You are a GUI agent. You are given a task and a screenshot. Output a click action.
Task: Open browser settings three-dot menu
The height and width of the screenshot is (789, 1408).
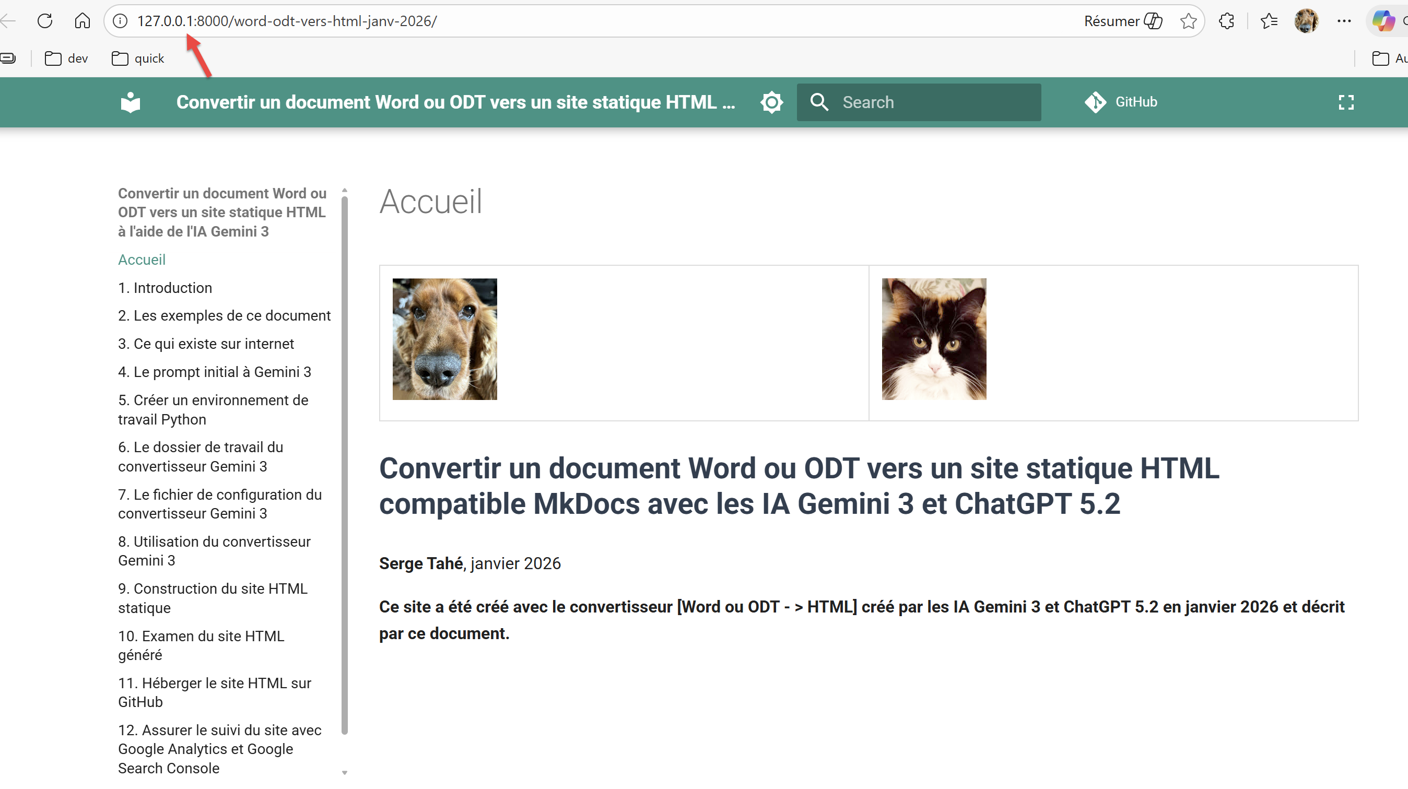coord(1344,21)
